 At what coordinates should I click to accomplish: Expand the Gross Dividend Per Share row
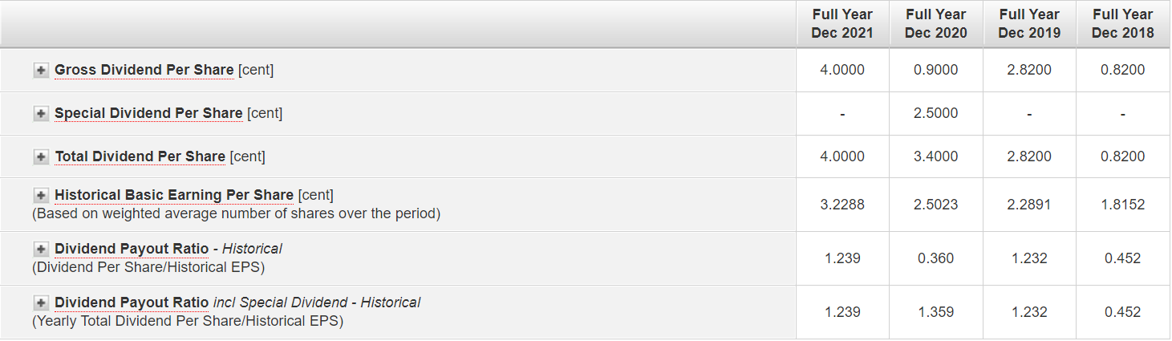coord(41,71)
